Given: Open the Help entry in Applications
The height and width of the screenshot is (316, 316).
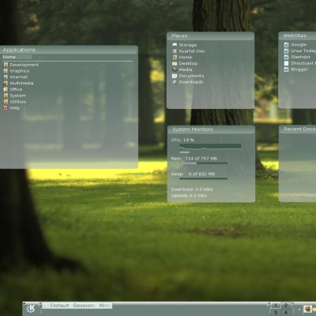Looking at the screenshot, I should tap(11, 108).
